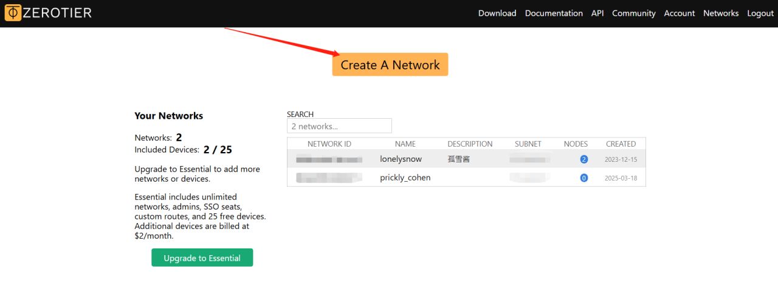Go to the API page
Image resolution: width=778 pixels, height=283 pixels.
597,13
